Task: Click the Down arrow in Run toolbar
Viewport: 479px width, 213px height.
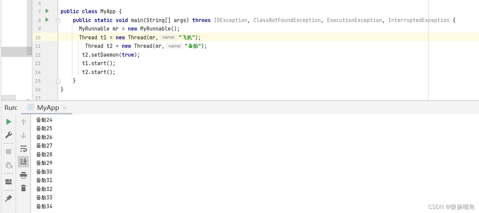Action: pos(23,135)
